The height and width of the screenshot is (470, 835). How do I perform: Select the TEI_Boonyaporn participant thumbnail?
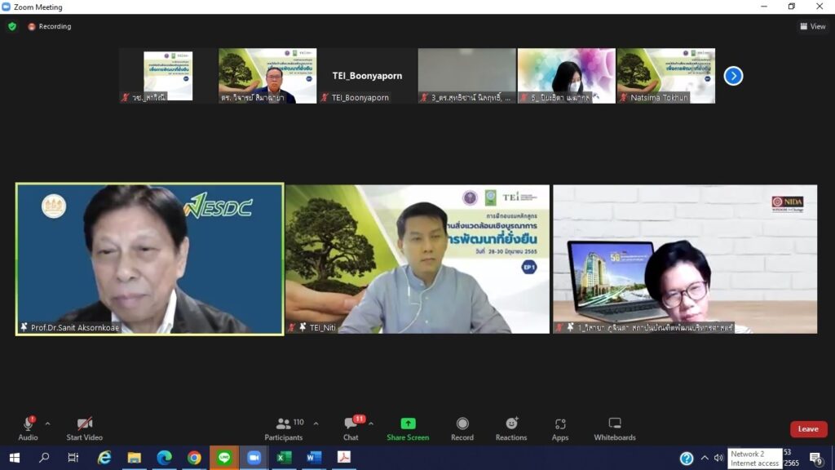(367, 76)
